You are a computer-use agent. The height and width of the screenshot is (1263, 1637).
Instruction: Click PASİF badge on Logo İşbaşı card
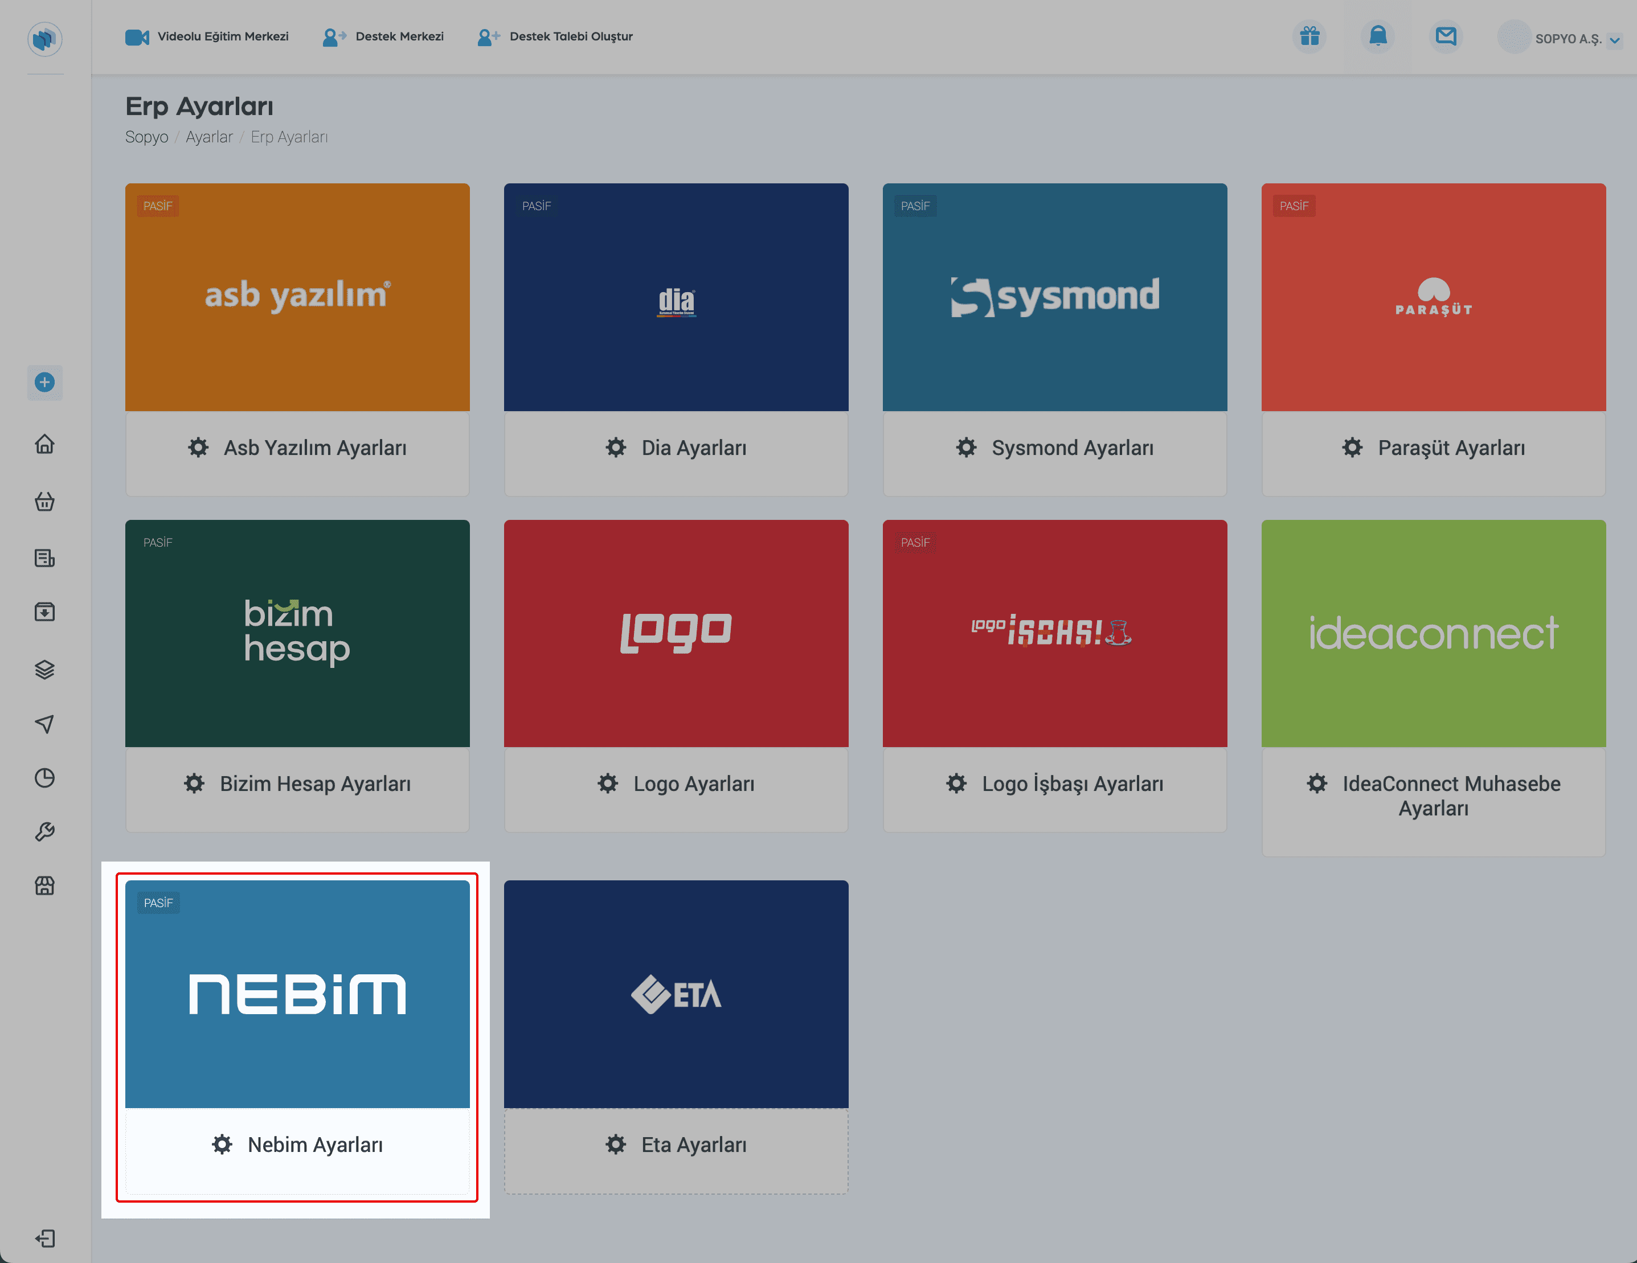click(x=915, y=543)
